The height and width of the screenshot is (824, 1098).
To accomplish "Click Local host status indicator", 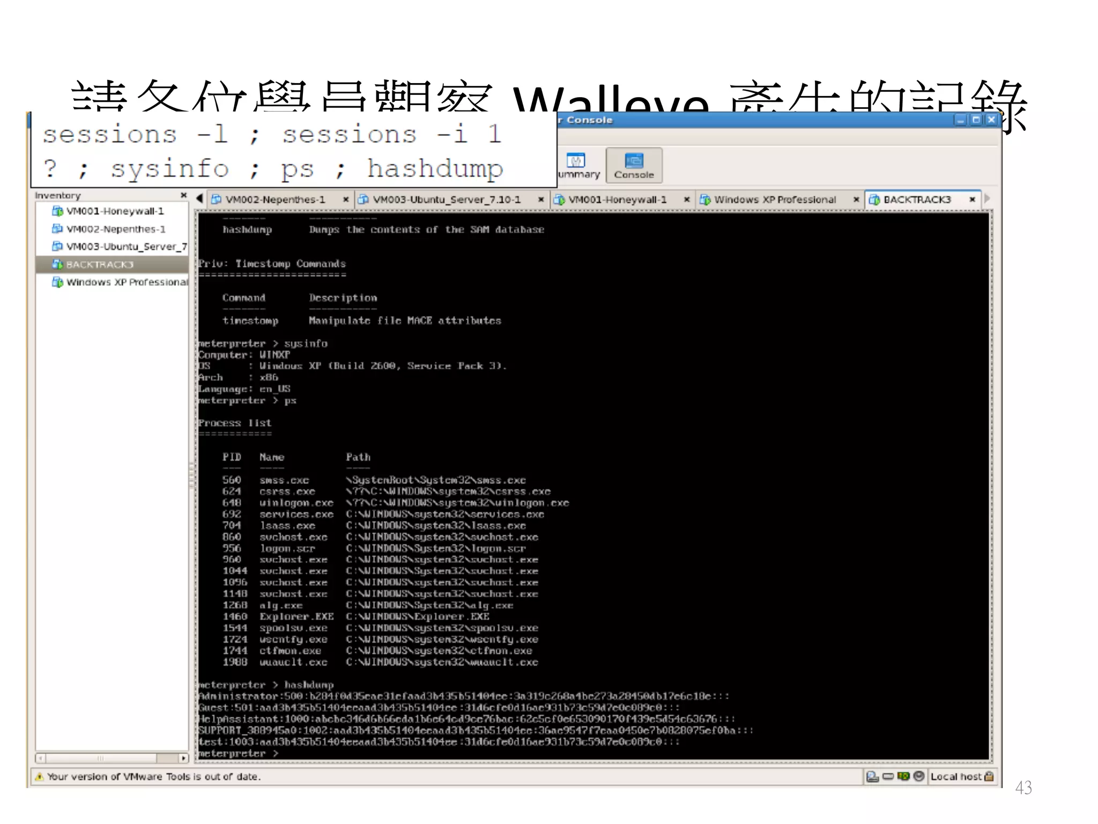I will [x=962, y=776].
